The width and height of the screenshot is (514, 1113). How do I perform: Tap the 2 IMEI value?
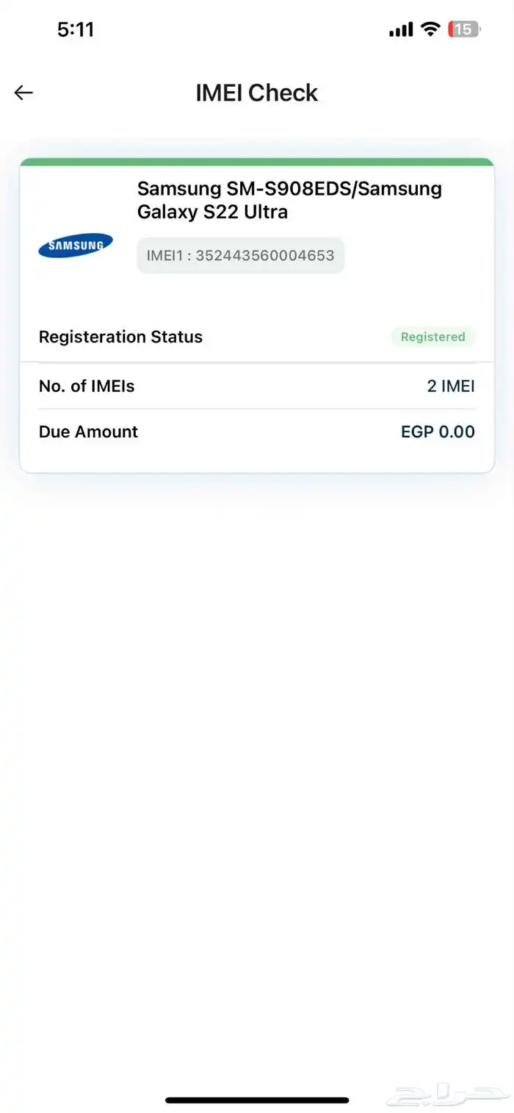(x=451, y=386)
